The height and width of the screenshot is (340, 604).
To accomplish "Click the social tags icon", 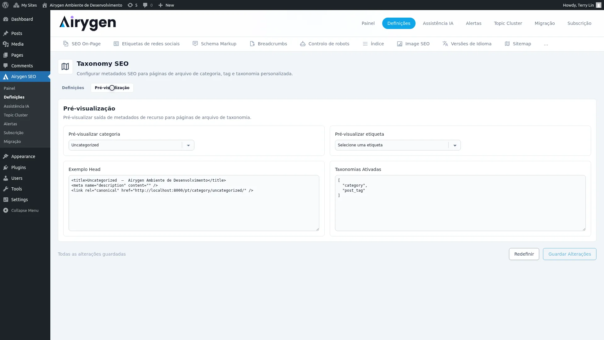I will click(116, 44).
